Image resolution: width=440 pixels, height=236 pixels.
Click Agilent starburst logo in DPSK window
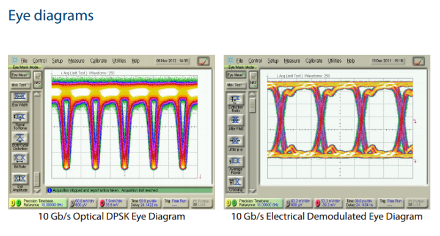[14, 60]
